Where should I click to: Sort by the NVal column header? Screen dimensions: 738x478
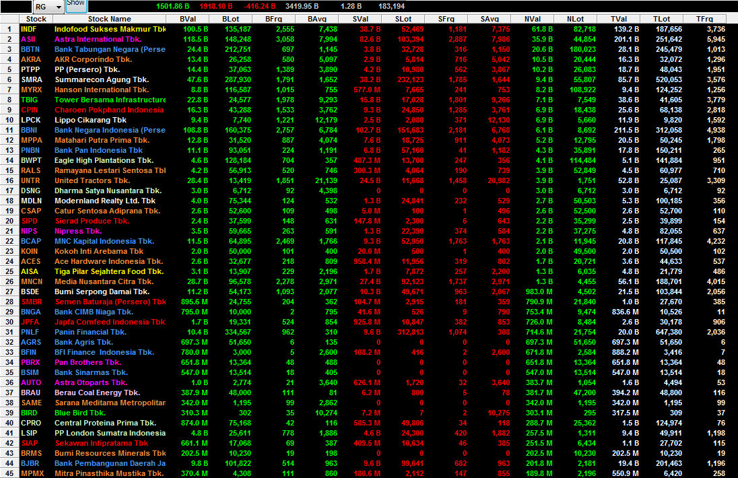coord(533,19)
